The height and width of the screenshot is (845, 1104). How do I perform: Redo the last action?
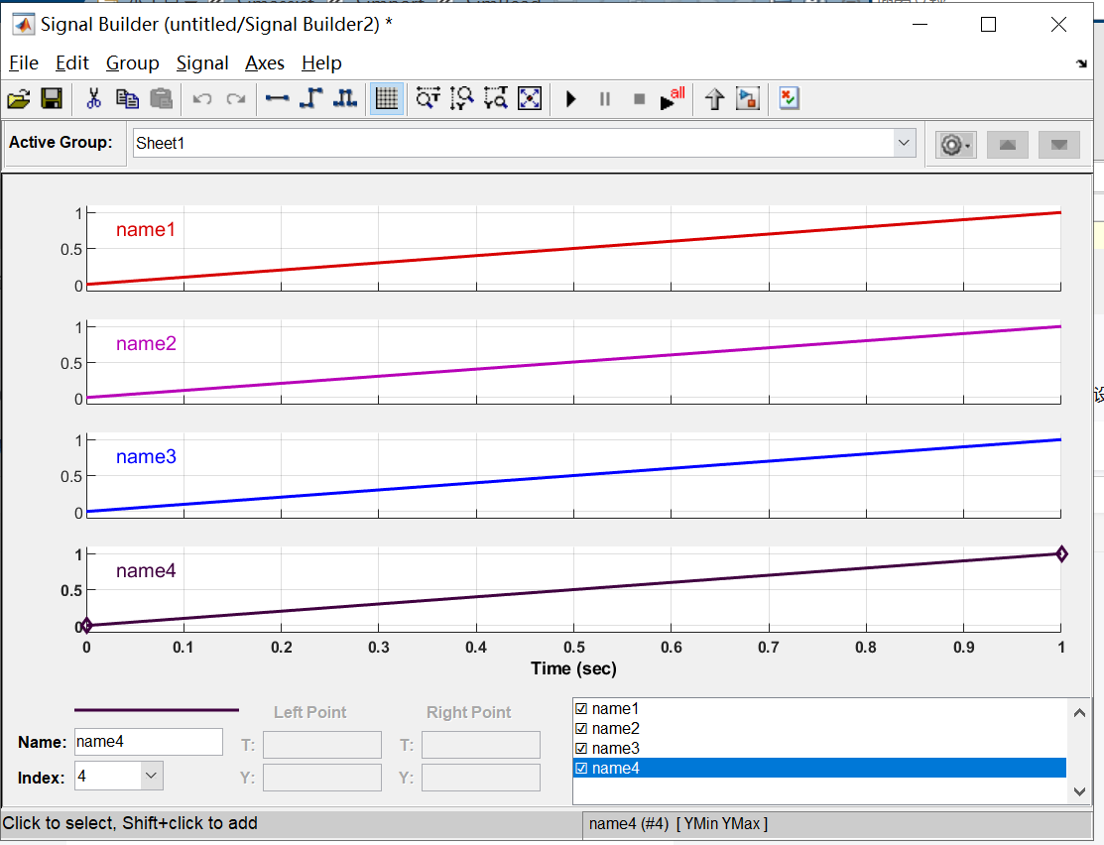pos(236,98)
